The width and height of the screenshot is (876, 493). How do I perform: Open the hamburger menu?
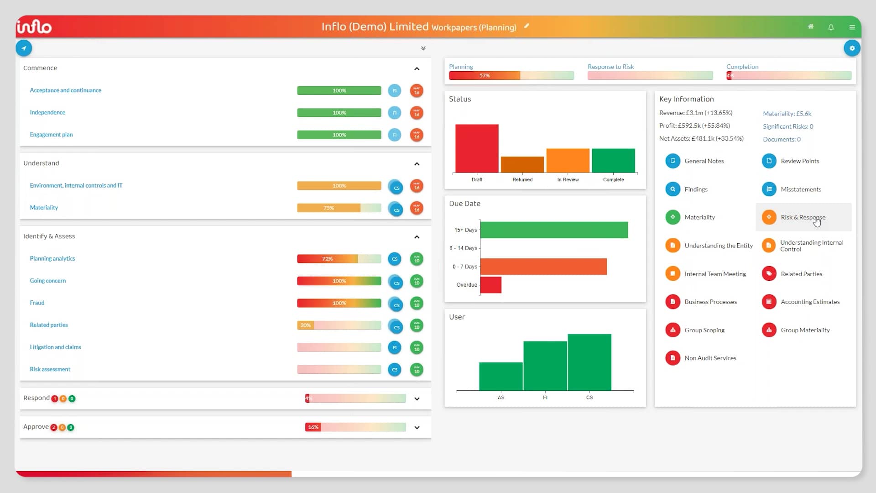click(852, 27)
